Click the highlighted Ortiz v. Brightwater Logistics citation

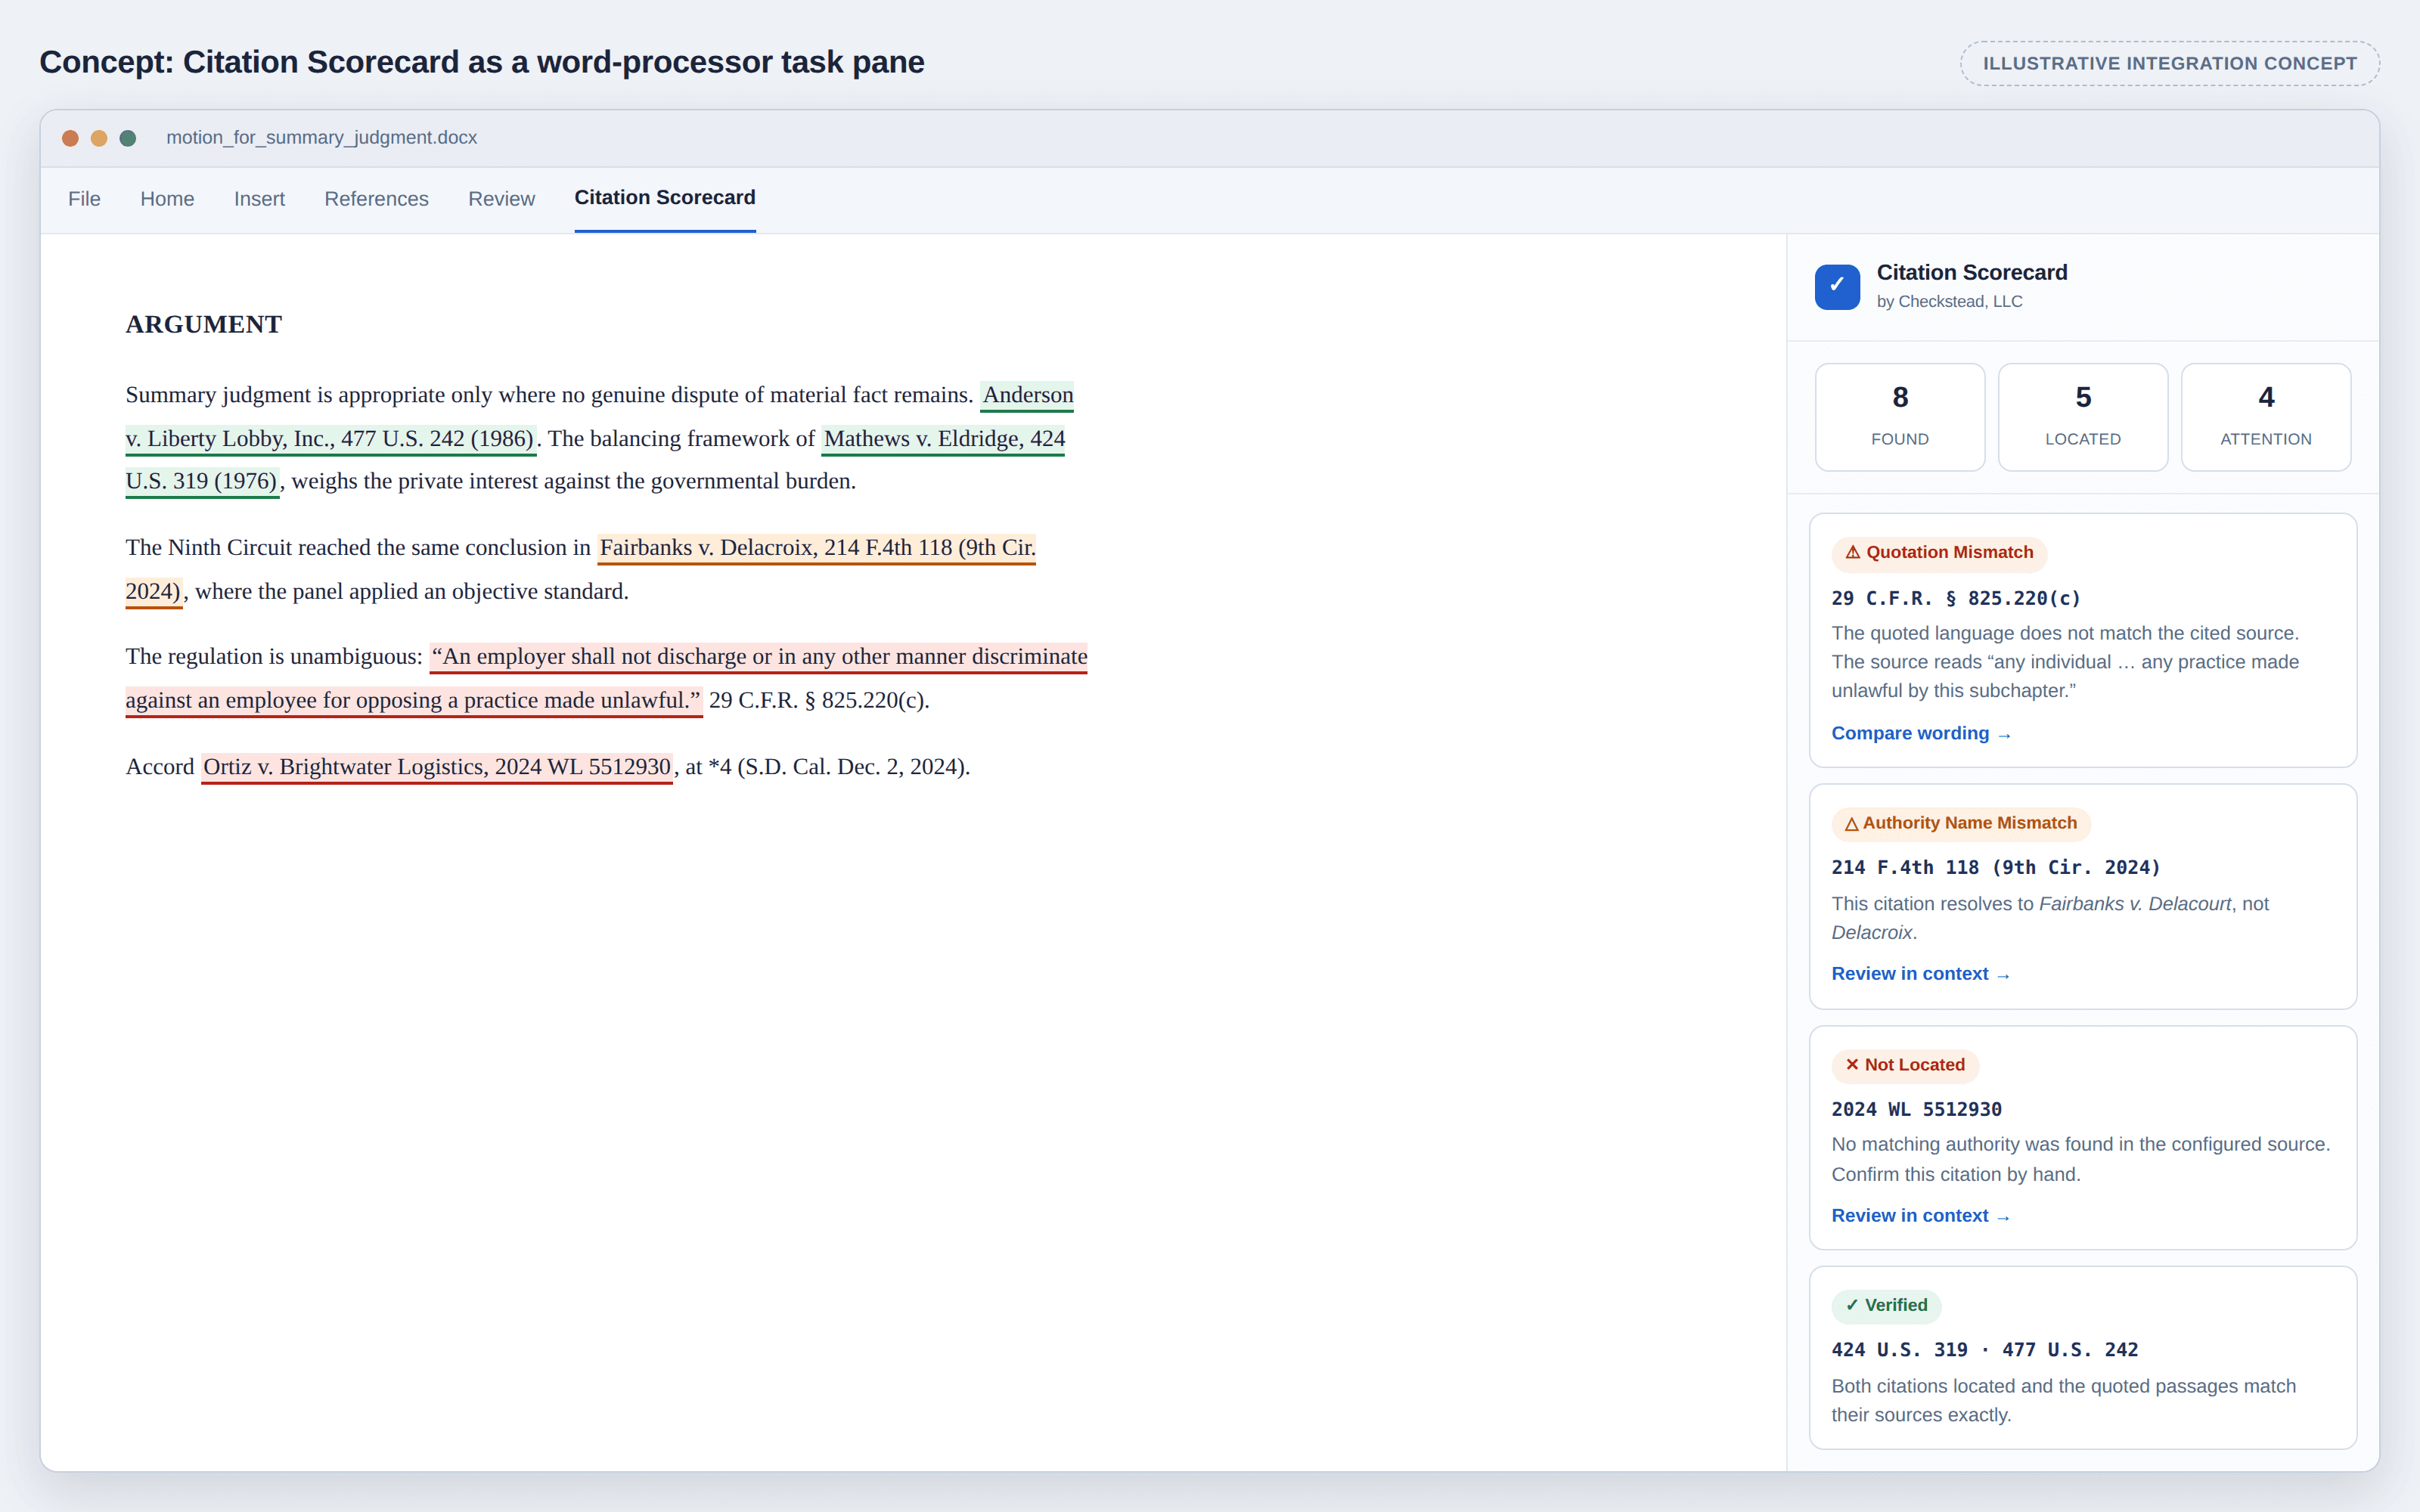click(x=437, y=767)
